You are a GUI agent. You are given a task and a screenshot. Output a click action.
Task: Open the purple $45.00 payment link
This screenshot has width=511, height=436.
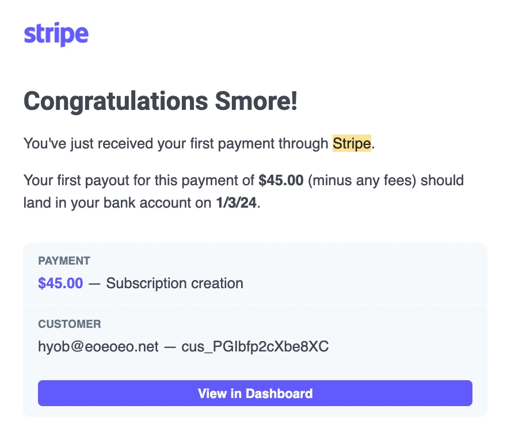point(60,283)
